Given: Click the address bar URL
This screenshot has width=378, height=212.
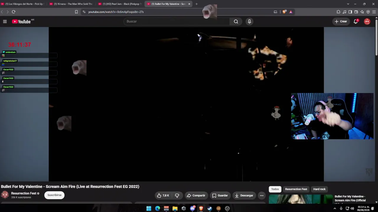Looking at the screenshot, I should [116, 12].
